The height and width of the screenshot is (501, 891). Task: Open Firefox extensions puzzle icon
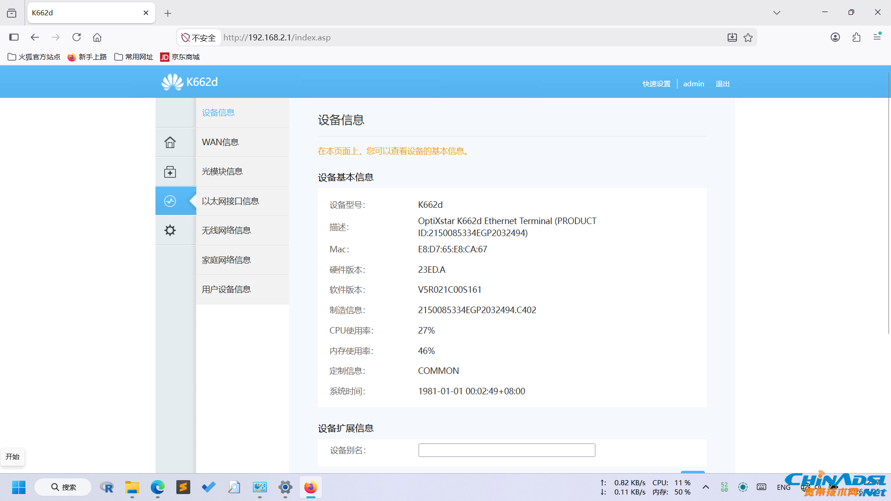[x=856, y=37]
